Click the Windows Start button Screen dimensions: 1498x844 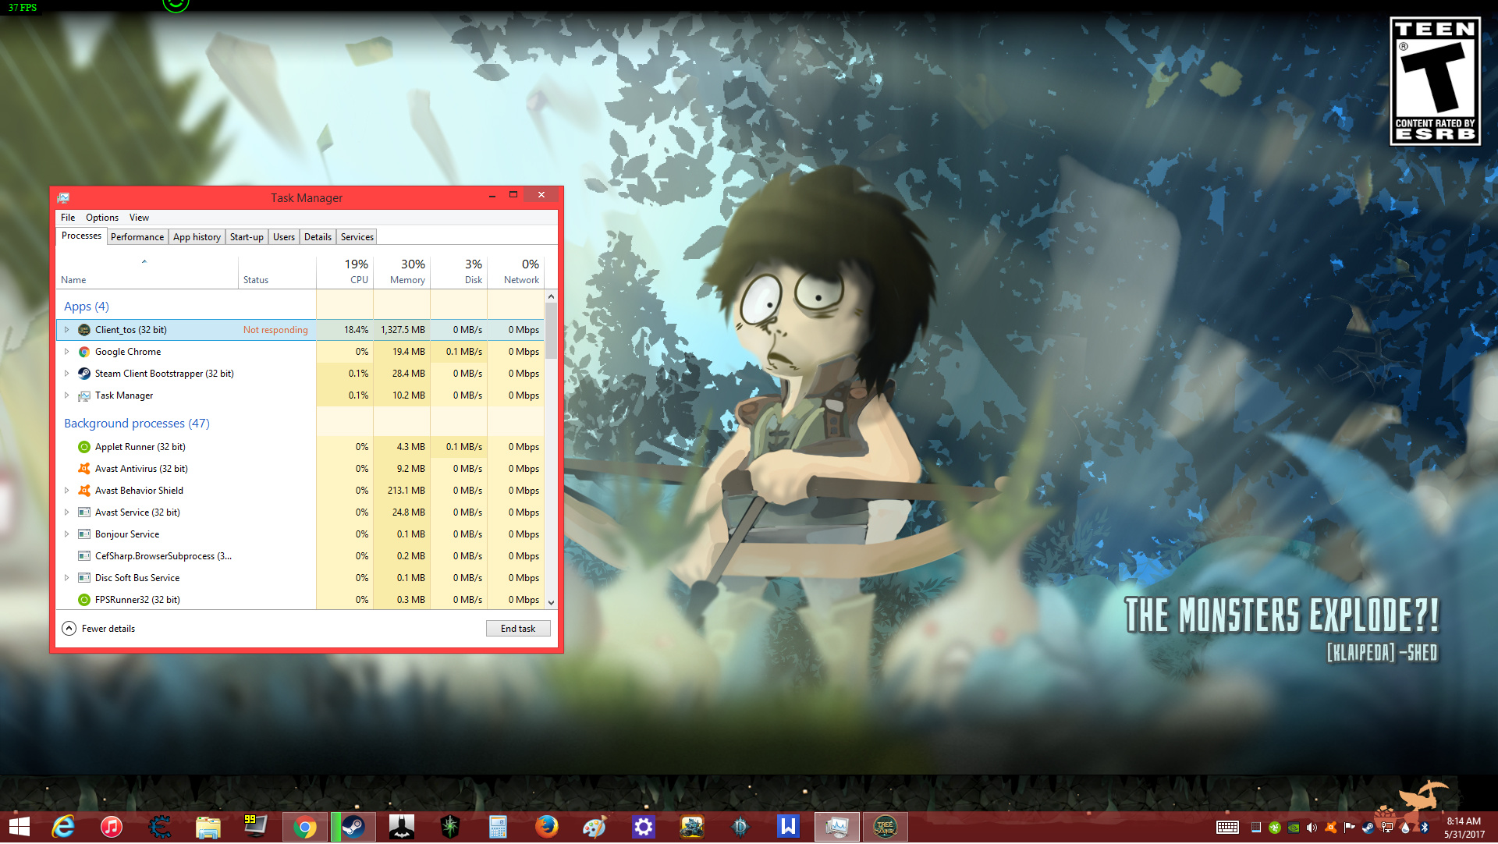click(x=19, y=828)
